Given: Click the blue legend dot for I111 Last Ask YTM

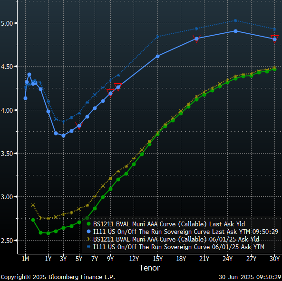Looking at the screenshot, I should coord(88,232).
